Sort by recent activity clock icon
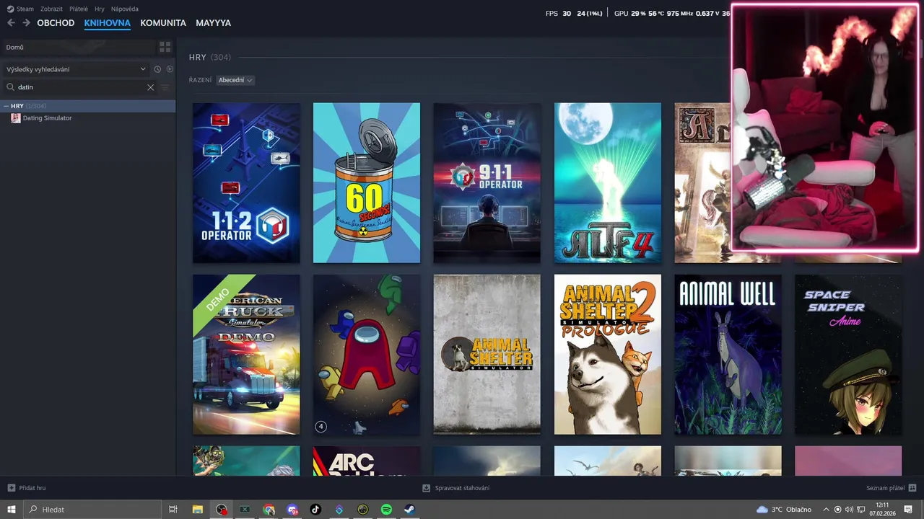The height and width of the screenshot is (519, 924). (157, 69)
